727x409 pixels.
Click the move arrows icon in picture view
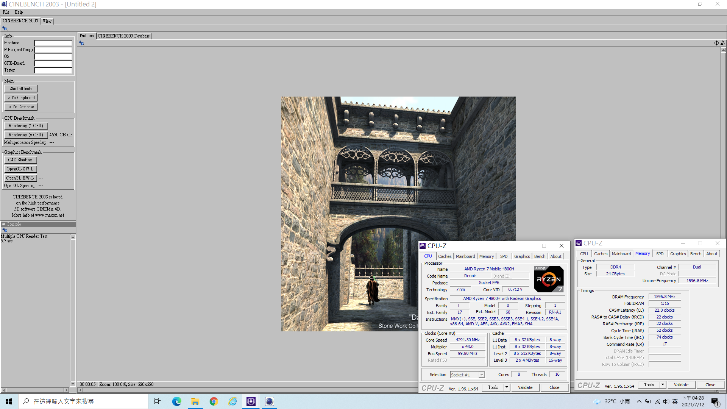[716, 43]
